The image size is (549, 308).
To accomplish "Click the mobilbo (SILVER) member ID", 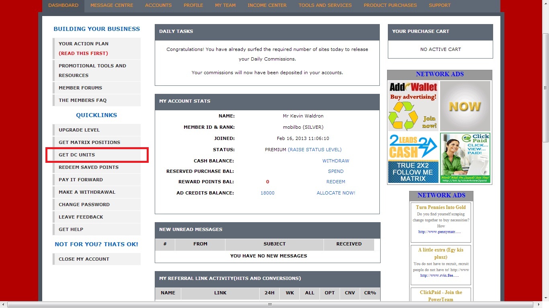I will pos(303,127).
